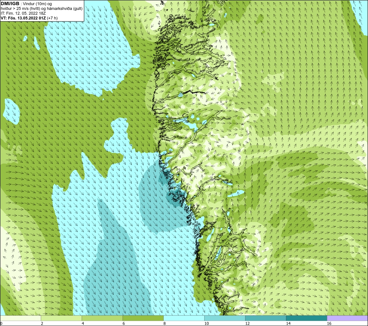Viewport: 368px width, 326px height.
Task: Click the 'hviður > 25 m/s' legend description line
Action: pyautogui.click(x=42, y=9)
